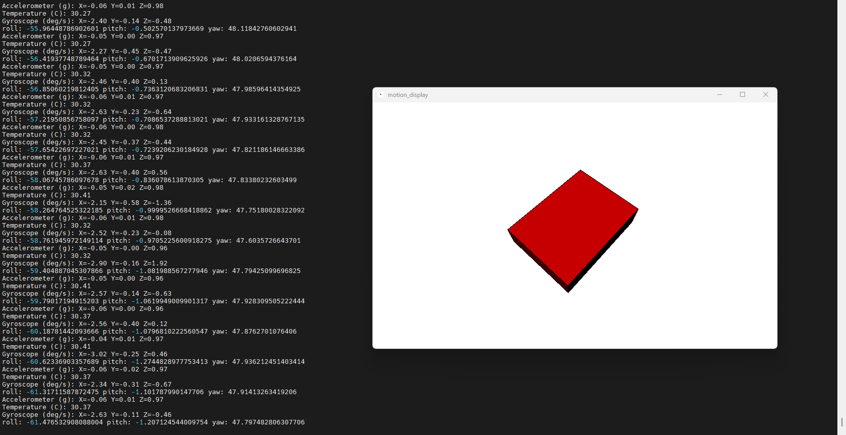Click Gyroscope line 'X=-2.57 Y=-0.14 Z=-0.63'
This screenshot has width=846, height=435.
pyautogui.click(x=87, y=294)
